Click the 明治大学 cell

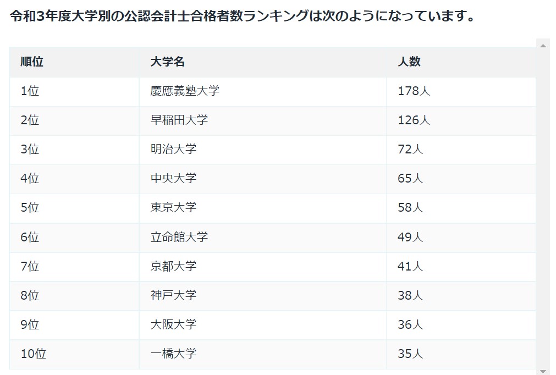click(x=263, y=150)
